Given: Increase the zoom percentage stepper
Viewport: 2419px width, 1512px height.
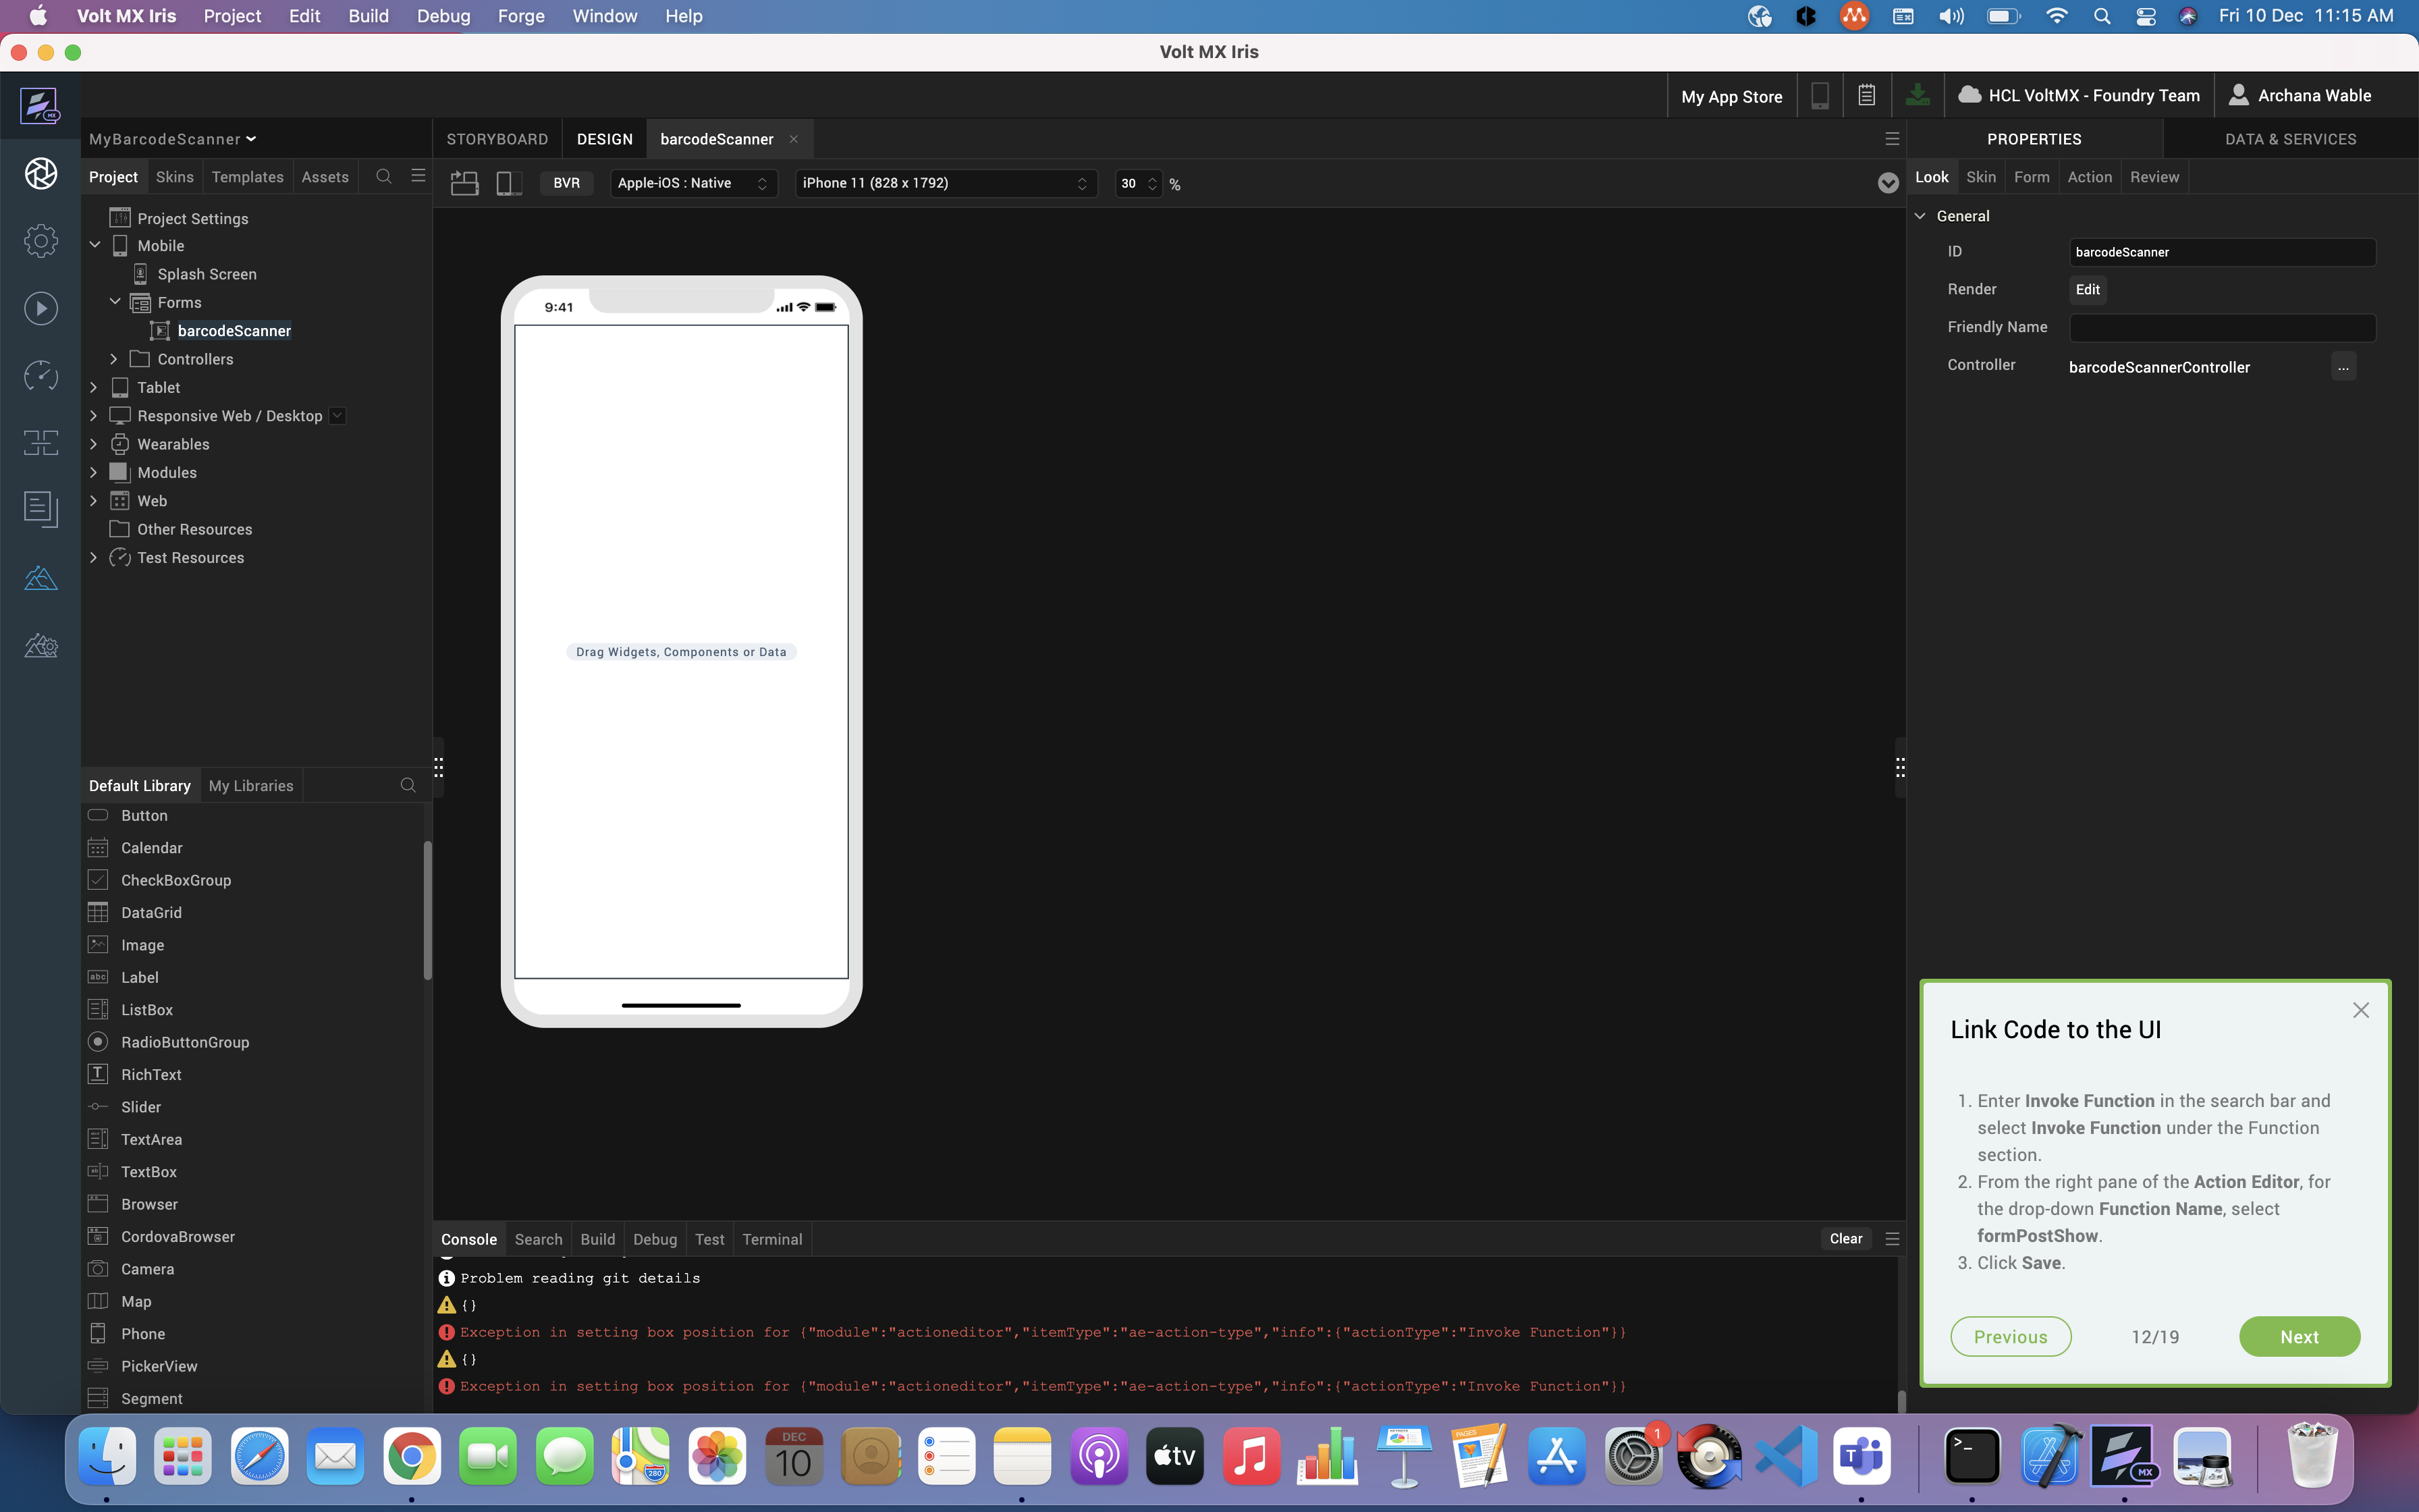Looking at the screenshot, I should [1153, 178].
